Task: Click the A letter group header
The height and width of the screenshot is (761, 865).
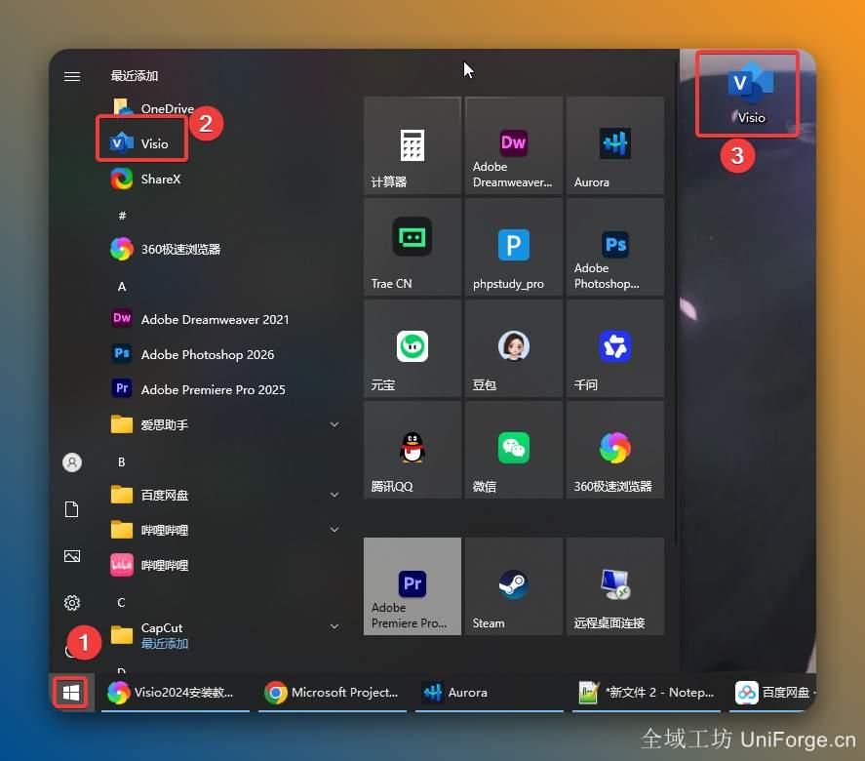Action: [122, 287]
